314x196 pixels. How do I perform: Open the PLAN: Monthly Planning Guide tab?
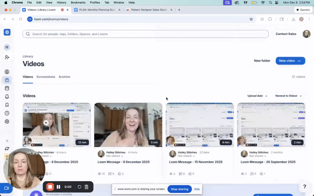click(97, 10)
